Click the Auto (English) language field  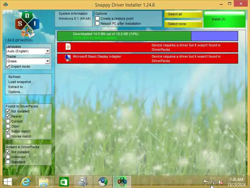click(x=28, y=51)
